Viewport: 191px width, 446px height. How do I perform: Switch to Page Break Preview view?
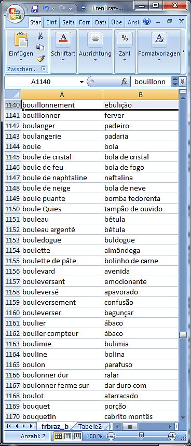coord(78,436)
